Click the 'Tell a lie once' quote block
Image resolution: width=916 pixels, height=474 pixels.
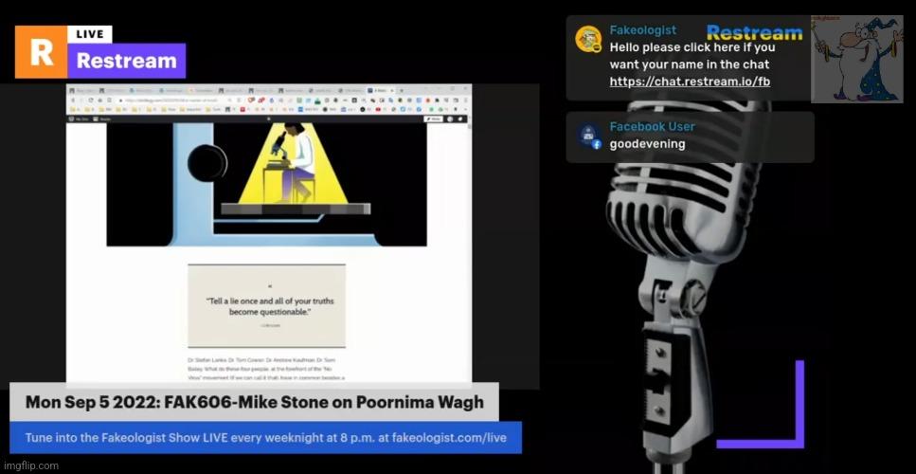click(266, 305)
